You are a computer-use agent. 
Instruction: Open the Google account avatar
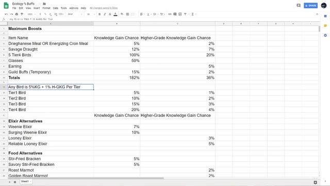pos(324,6)
